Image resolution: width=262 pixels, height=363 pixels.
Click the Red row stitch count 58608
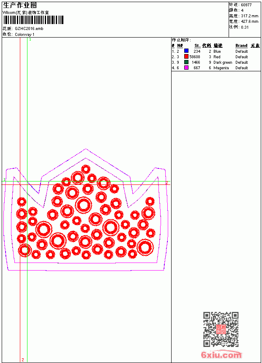pos(195,57)
